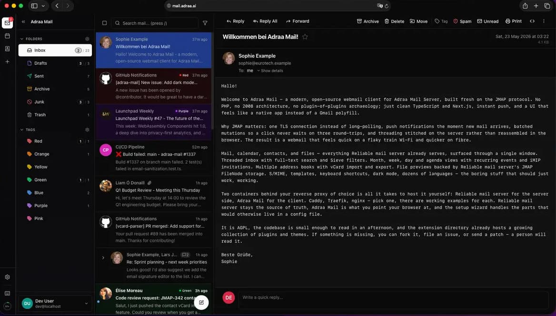556x316 pixels.
Task: Open Liam's Q1 Budget Review email
Action: (154, 194)
